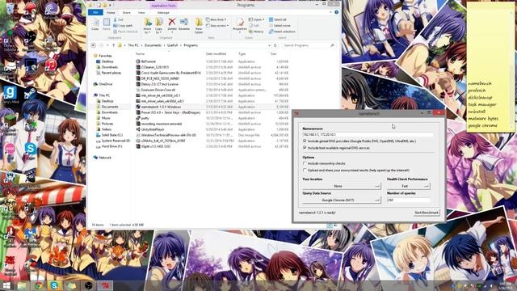The image size is (517, 291).
Task: Click Invert selection in the ribbon
Action: 282,32
